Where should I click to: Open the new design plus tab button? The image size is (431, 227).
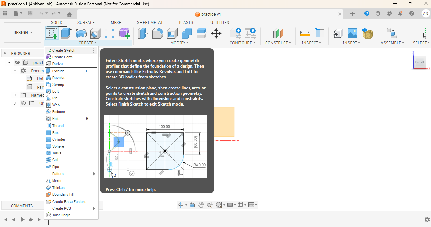352,14
